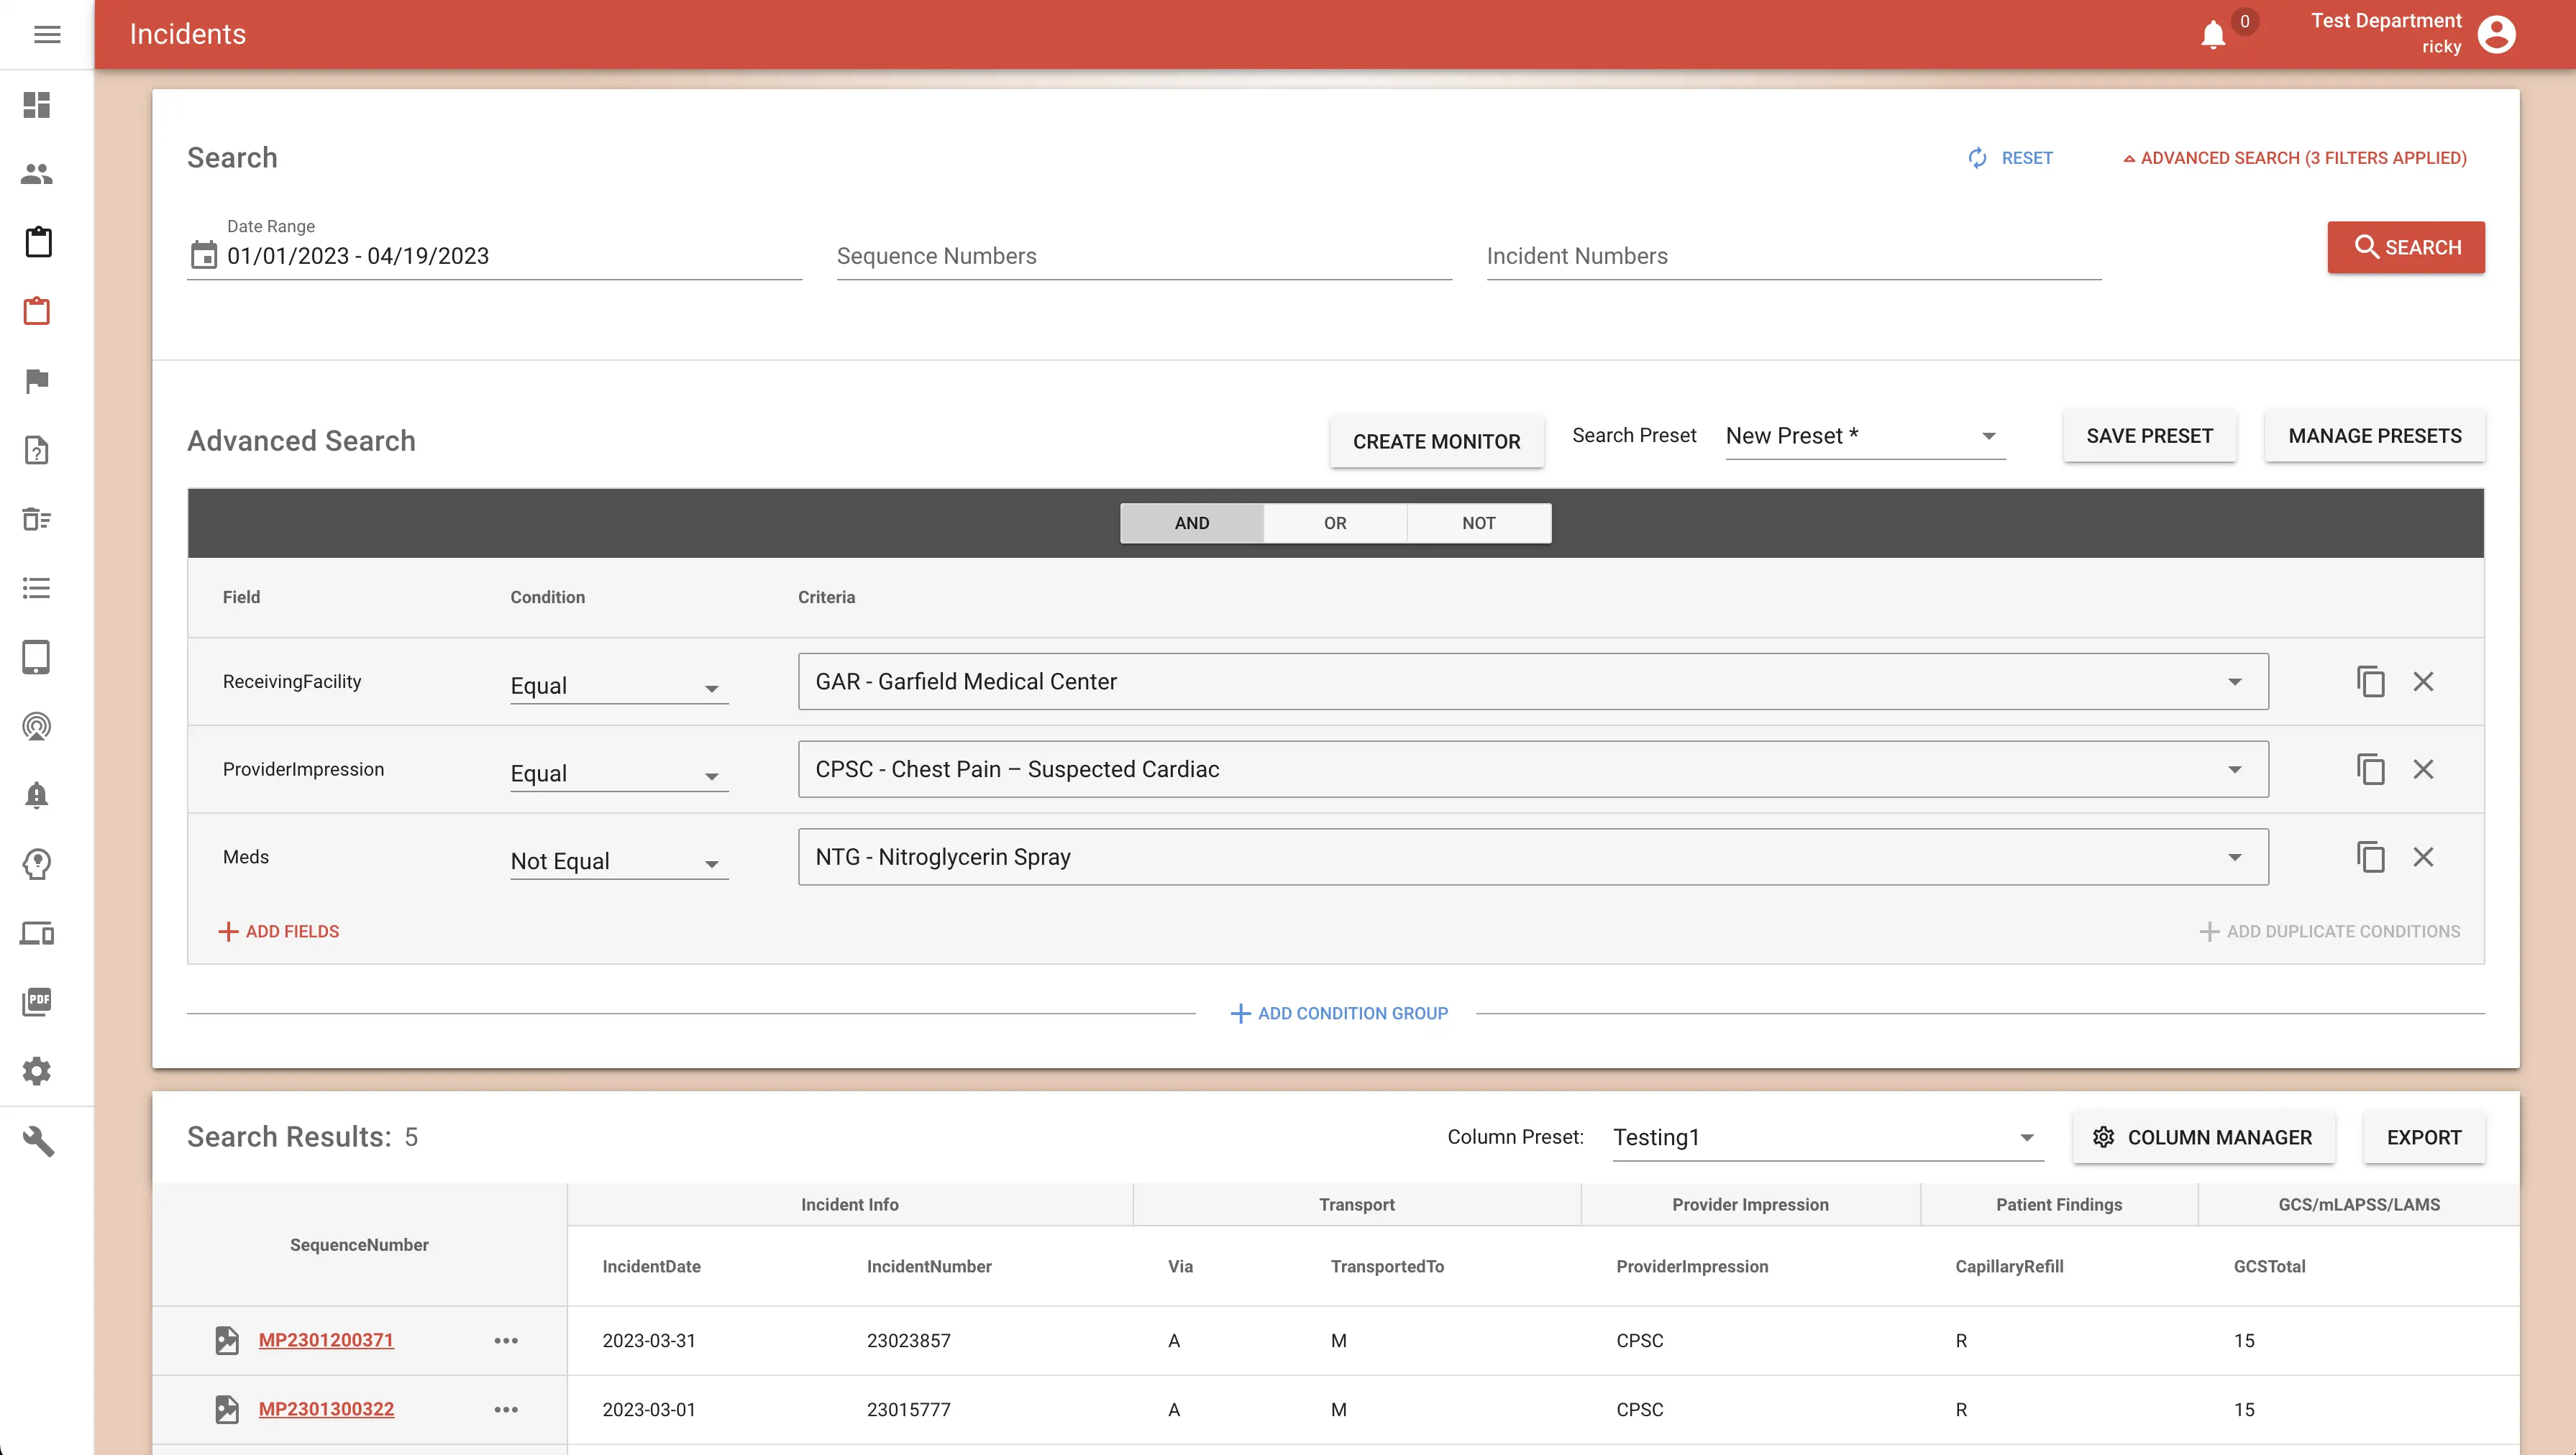This screenshot has width=2576, height=1455.
Task: Open Nitroglycerin Spray criteria dropdown
Action: 1533,858
